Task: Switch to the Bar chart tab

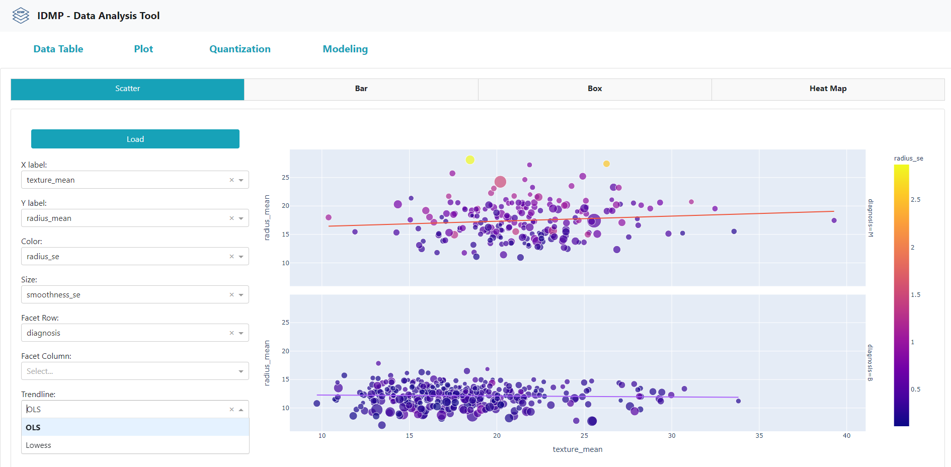Action: click(361, 89)
